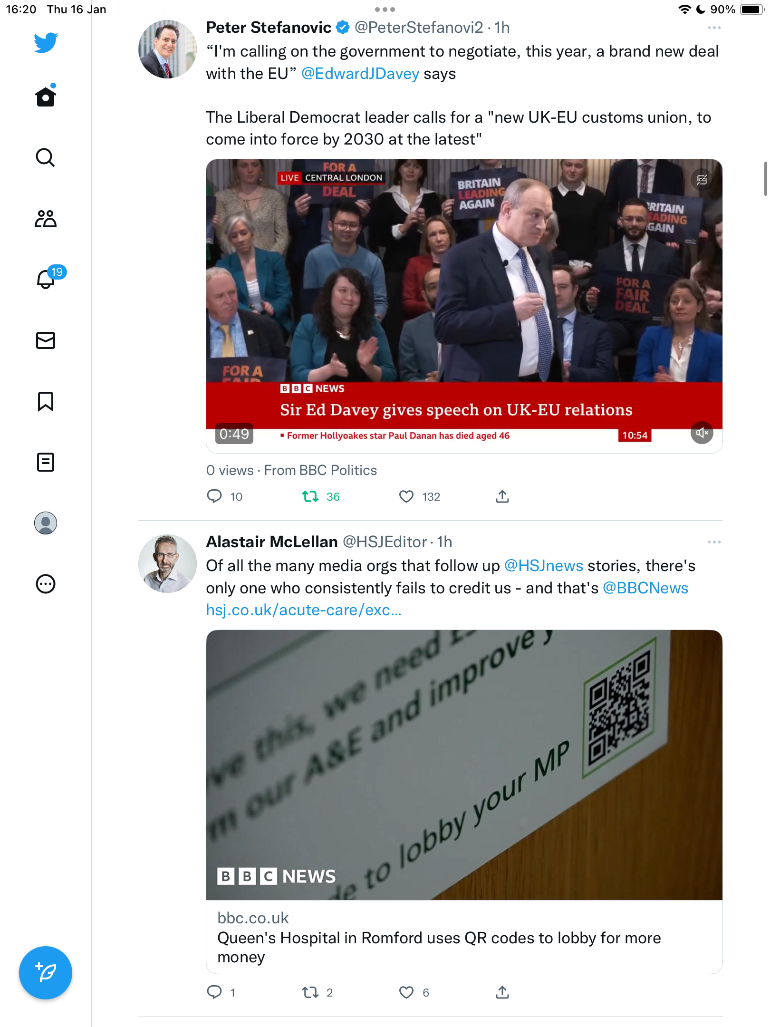Image resolution: width=770 pixels, height=1027 pixels.
Task: Expand more options on Alastair McLellan's tweet
Action: [714, 543]
